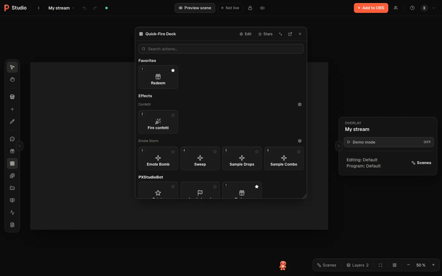Open the activity pulse icon in sidebar
The height and width of the screenshot is (276, 442).
click(12, 213)
